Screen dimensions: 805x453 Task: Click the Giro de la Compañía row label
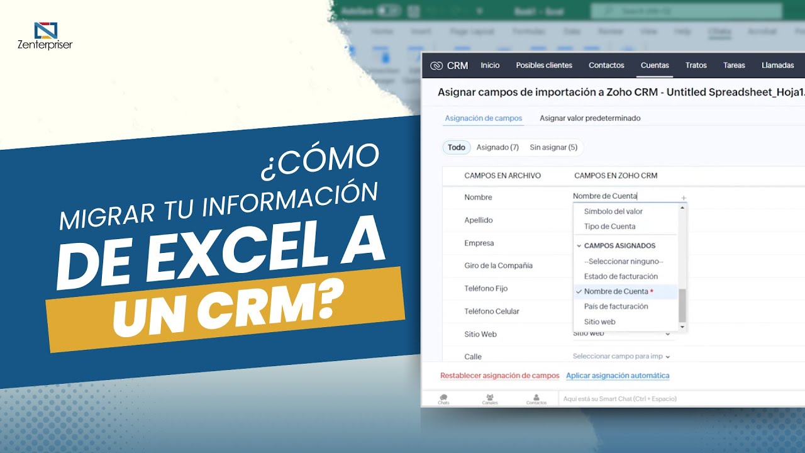point(498,266)
